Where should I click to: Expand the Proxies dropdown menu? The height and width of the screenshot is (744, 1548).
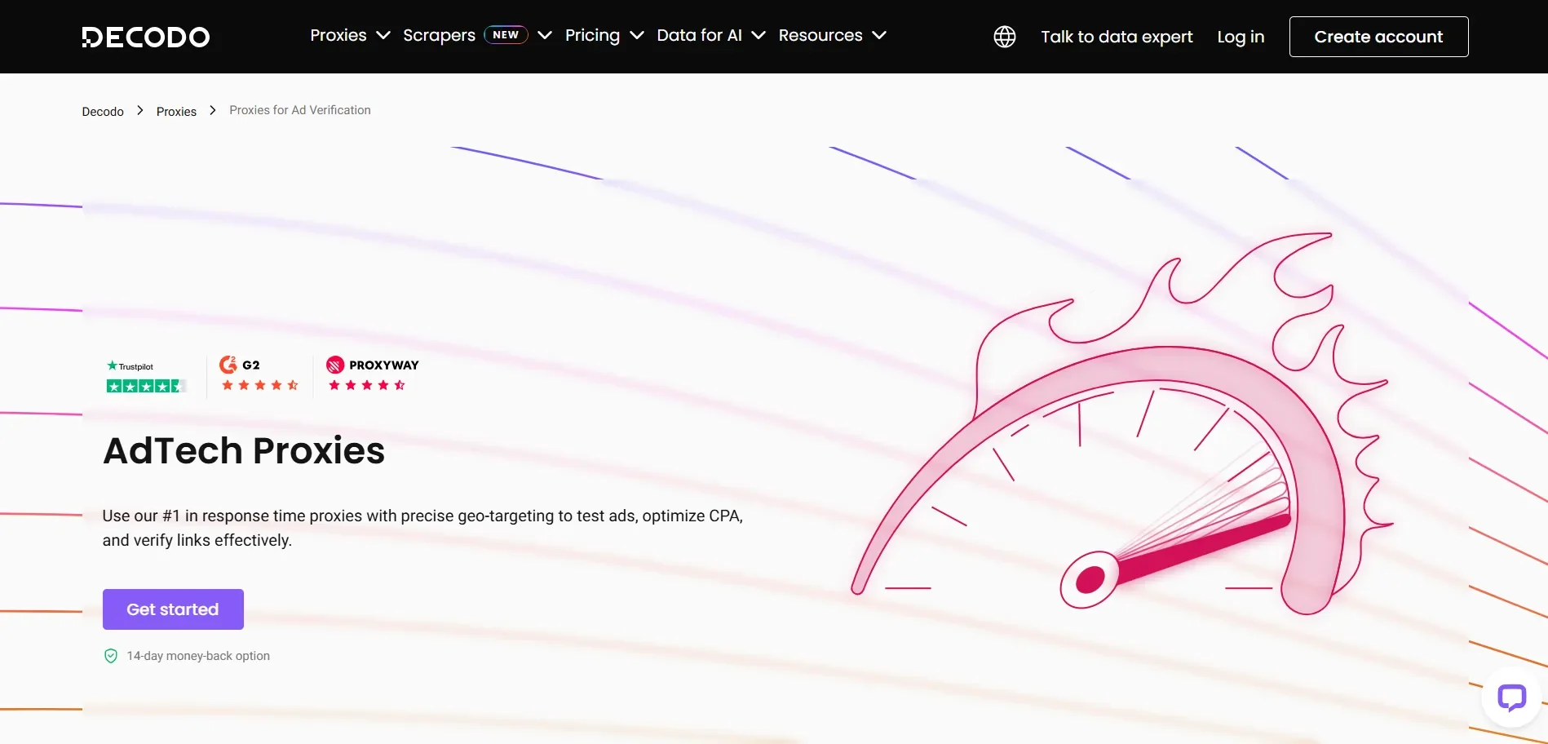pos(350,36)
